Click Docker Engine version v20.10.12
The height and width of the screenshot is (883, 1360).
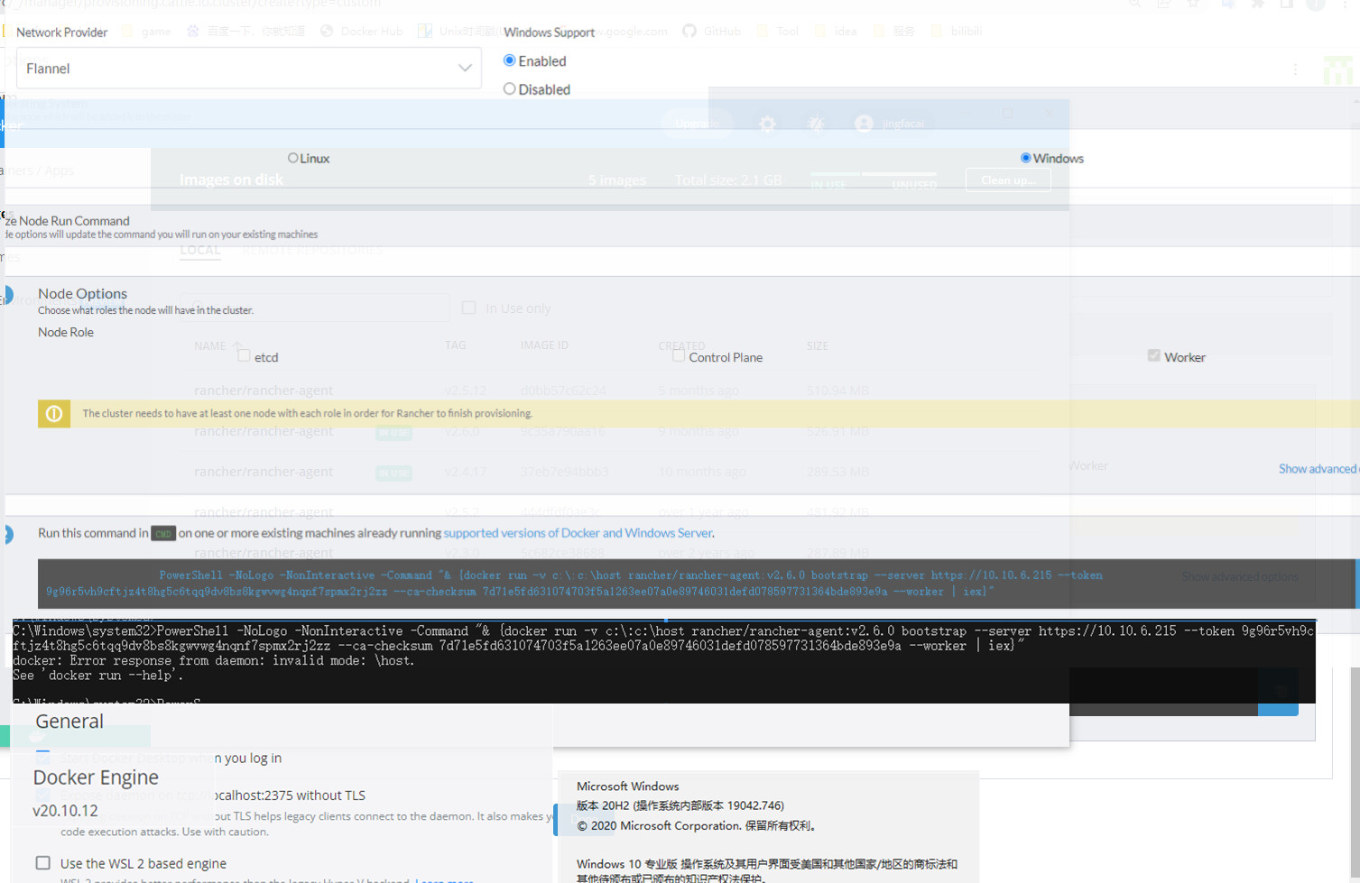(x=65, y=811)
